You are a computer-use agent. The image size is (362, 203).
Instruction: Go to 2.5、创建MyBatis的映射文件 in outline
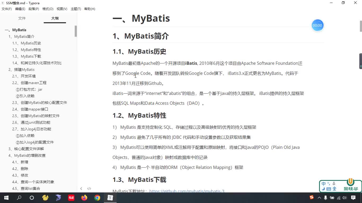tap(36, 116)
